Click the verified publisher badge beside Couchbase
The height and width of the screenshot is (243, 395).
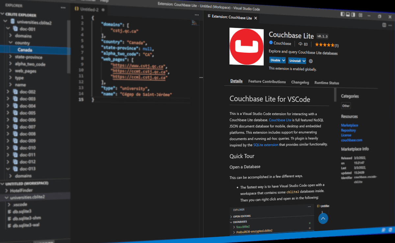(x=271, y=43)
